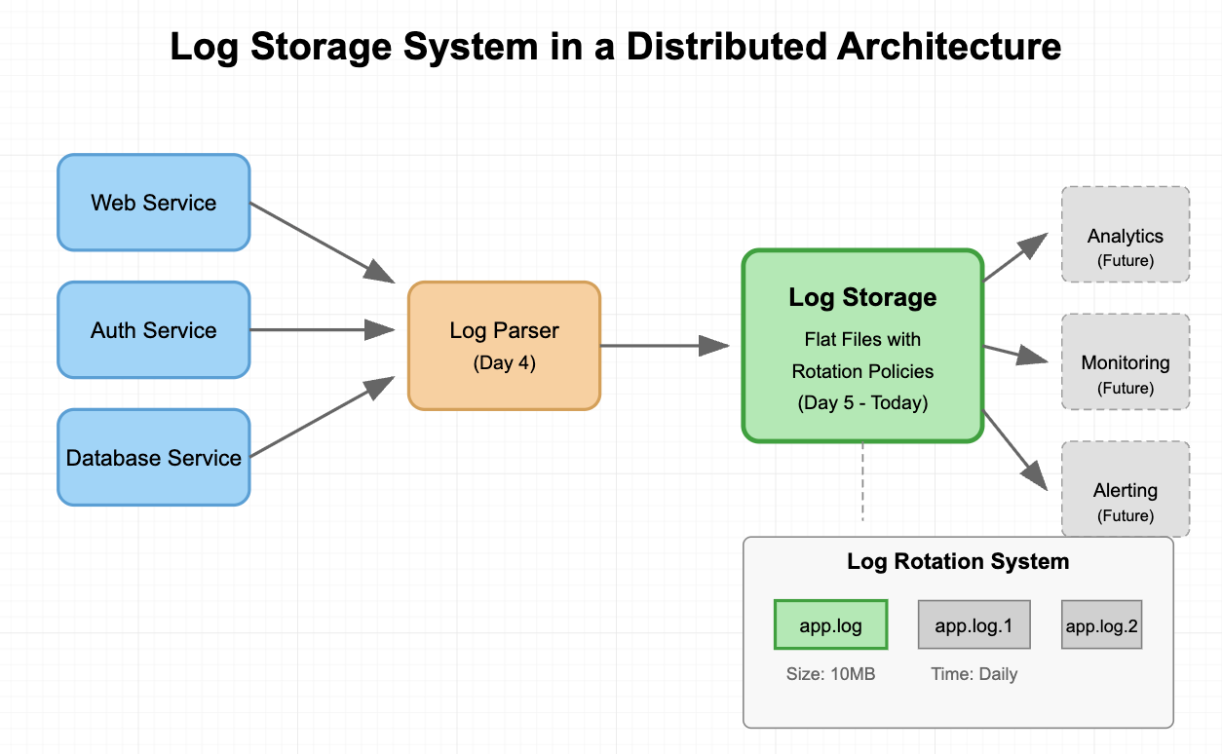Toggle the app.log.2 rotated file
The width and height of the screenshot is (1222, 754).
tap(1101, 623)
